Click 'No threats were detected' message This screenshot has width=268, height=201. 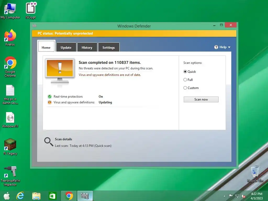coord(116,68)
